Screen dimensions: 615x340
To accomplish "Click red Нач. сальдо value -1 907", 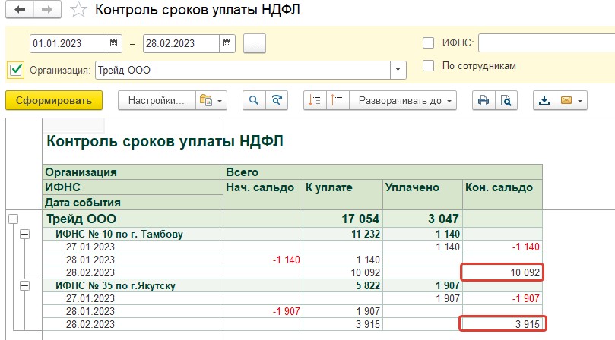I will (x=287, y=312).
